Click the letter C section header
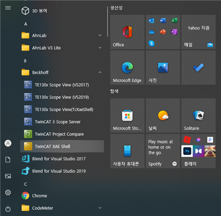Viewport: 221px width, 216px height. point(26,184)
